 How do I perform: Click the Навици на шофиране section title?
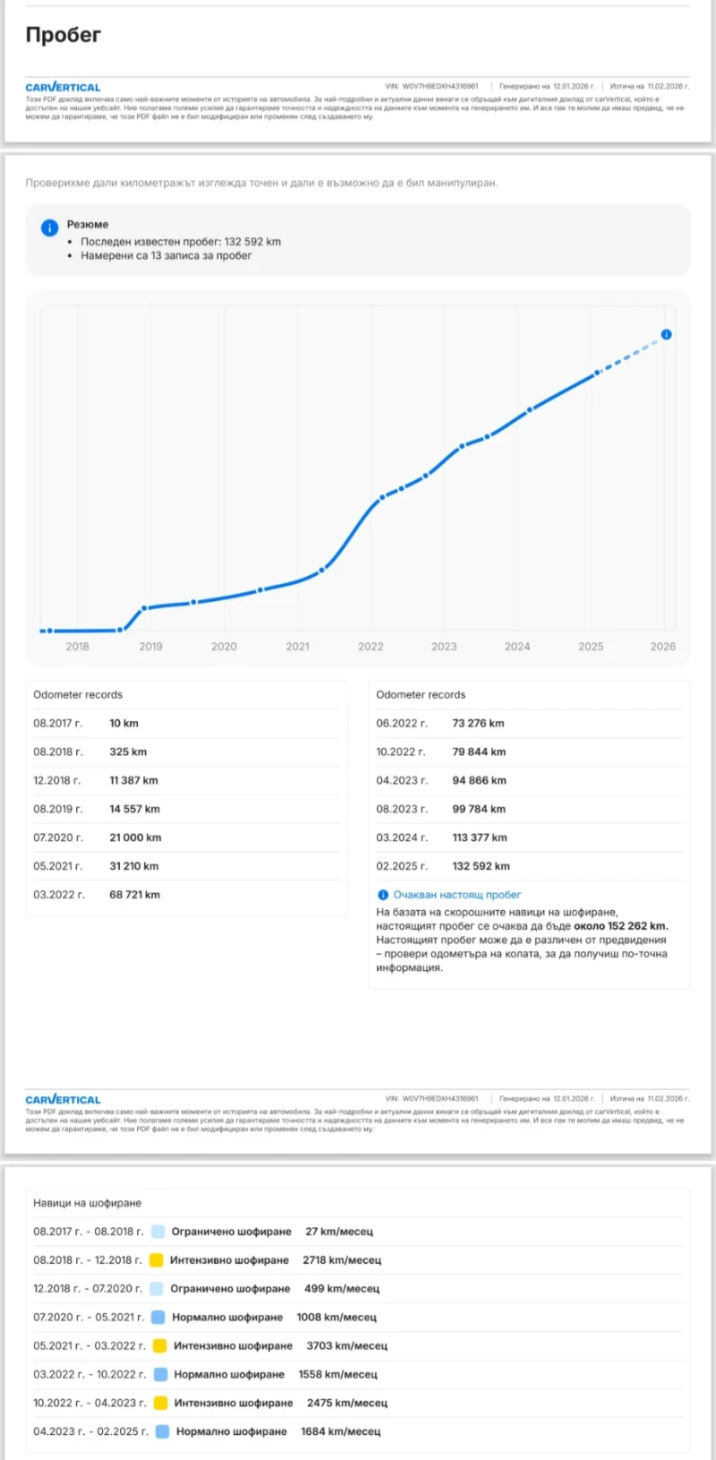(87, 1203)
